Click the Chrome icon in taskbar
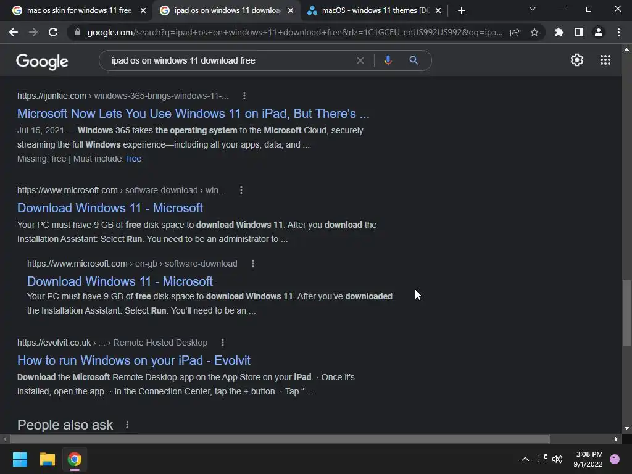 (x=75, y=459)
